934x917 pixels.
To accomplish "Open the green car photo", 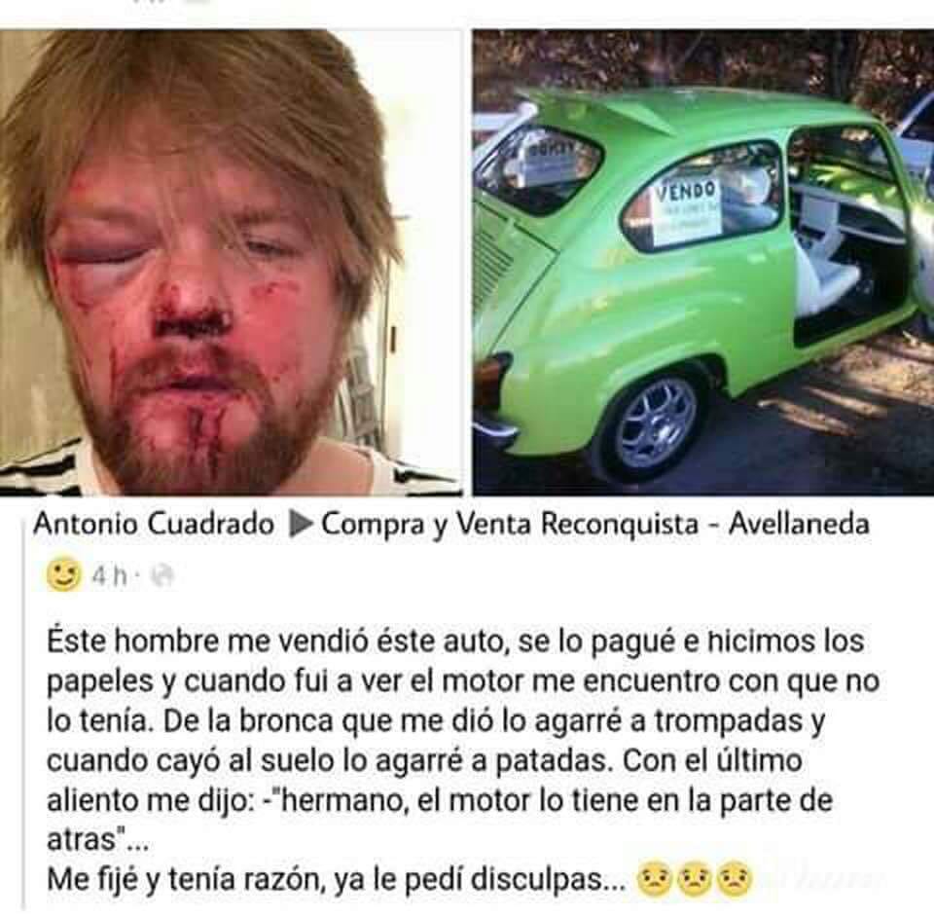I will click(702, 262).
